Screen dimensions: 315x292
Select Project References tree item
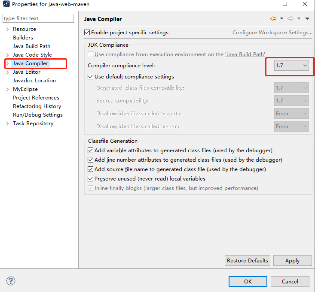36,98
